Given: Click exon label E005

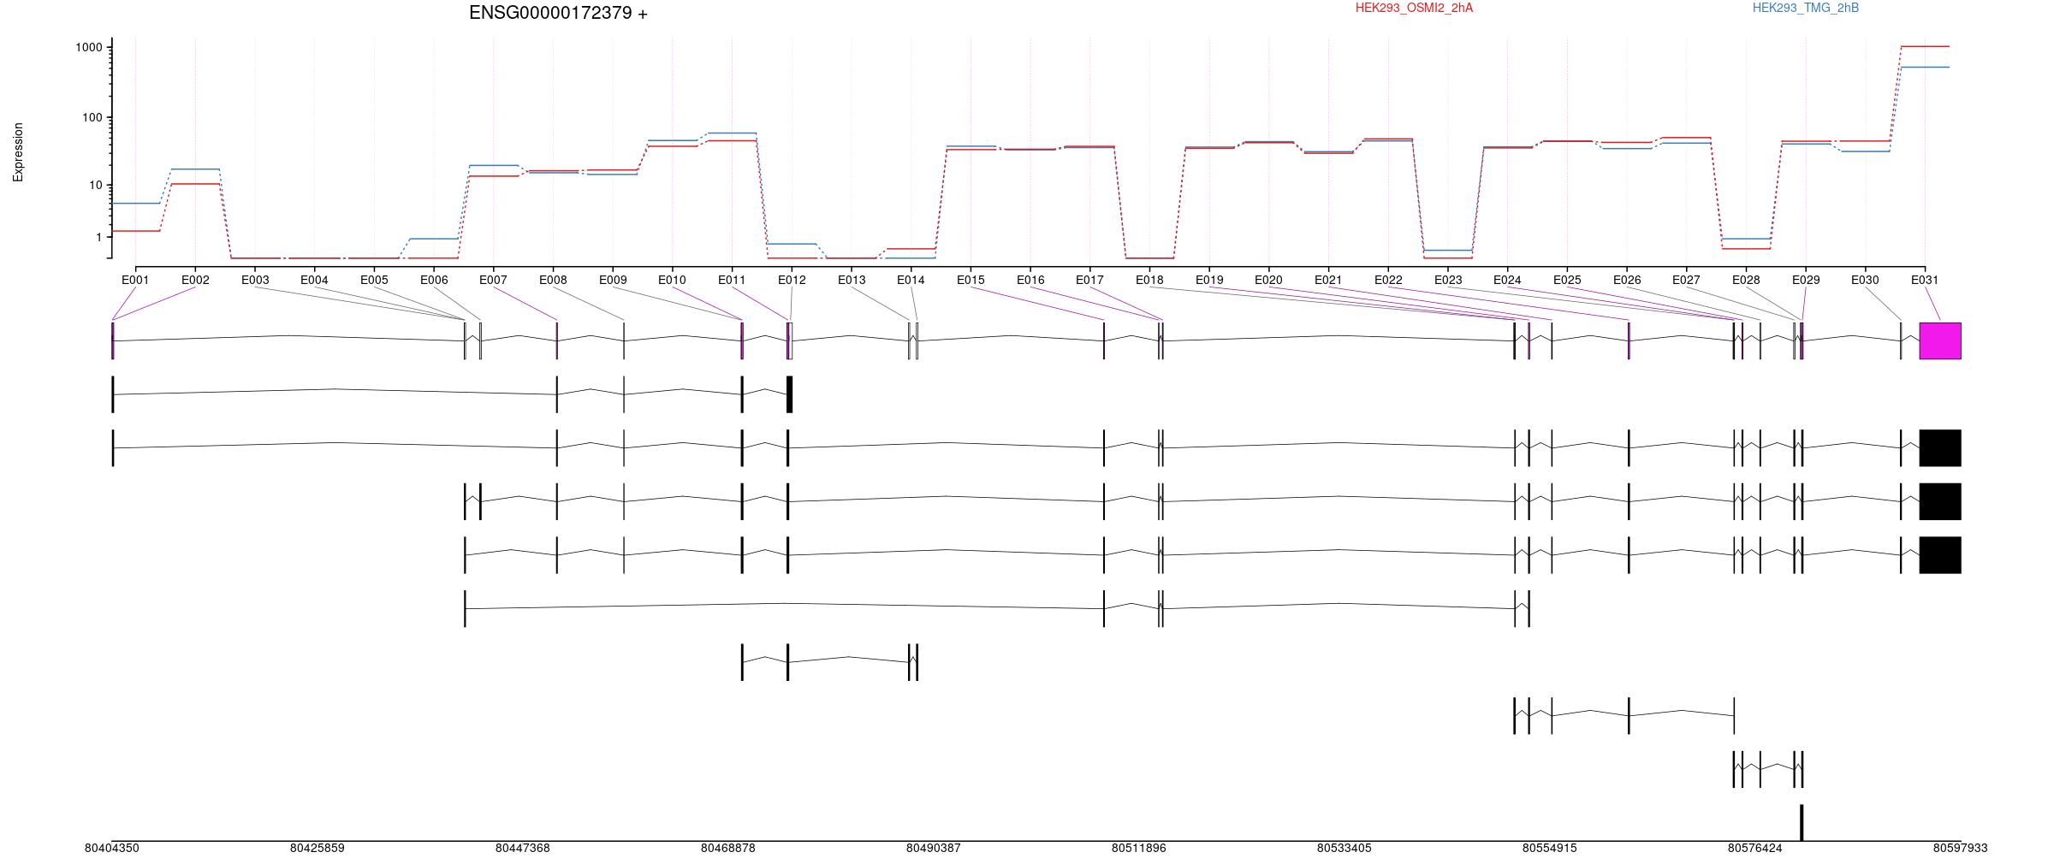Looking at the screenshot, I should pyautogui.click(x=374, y=280).
